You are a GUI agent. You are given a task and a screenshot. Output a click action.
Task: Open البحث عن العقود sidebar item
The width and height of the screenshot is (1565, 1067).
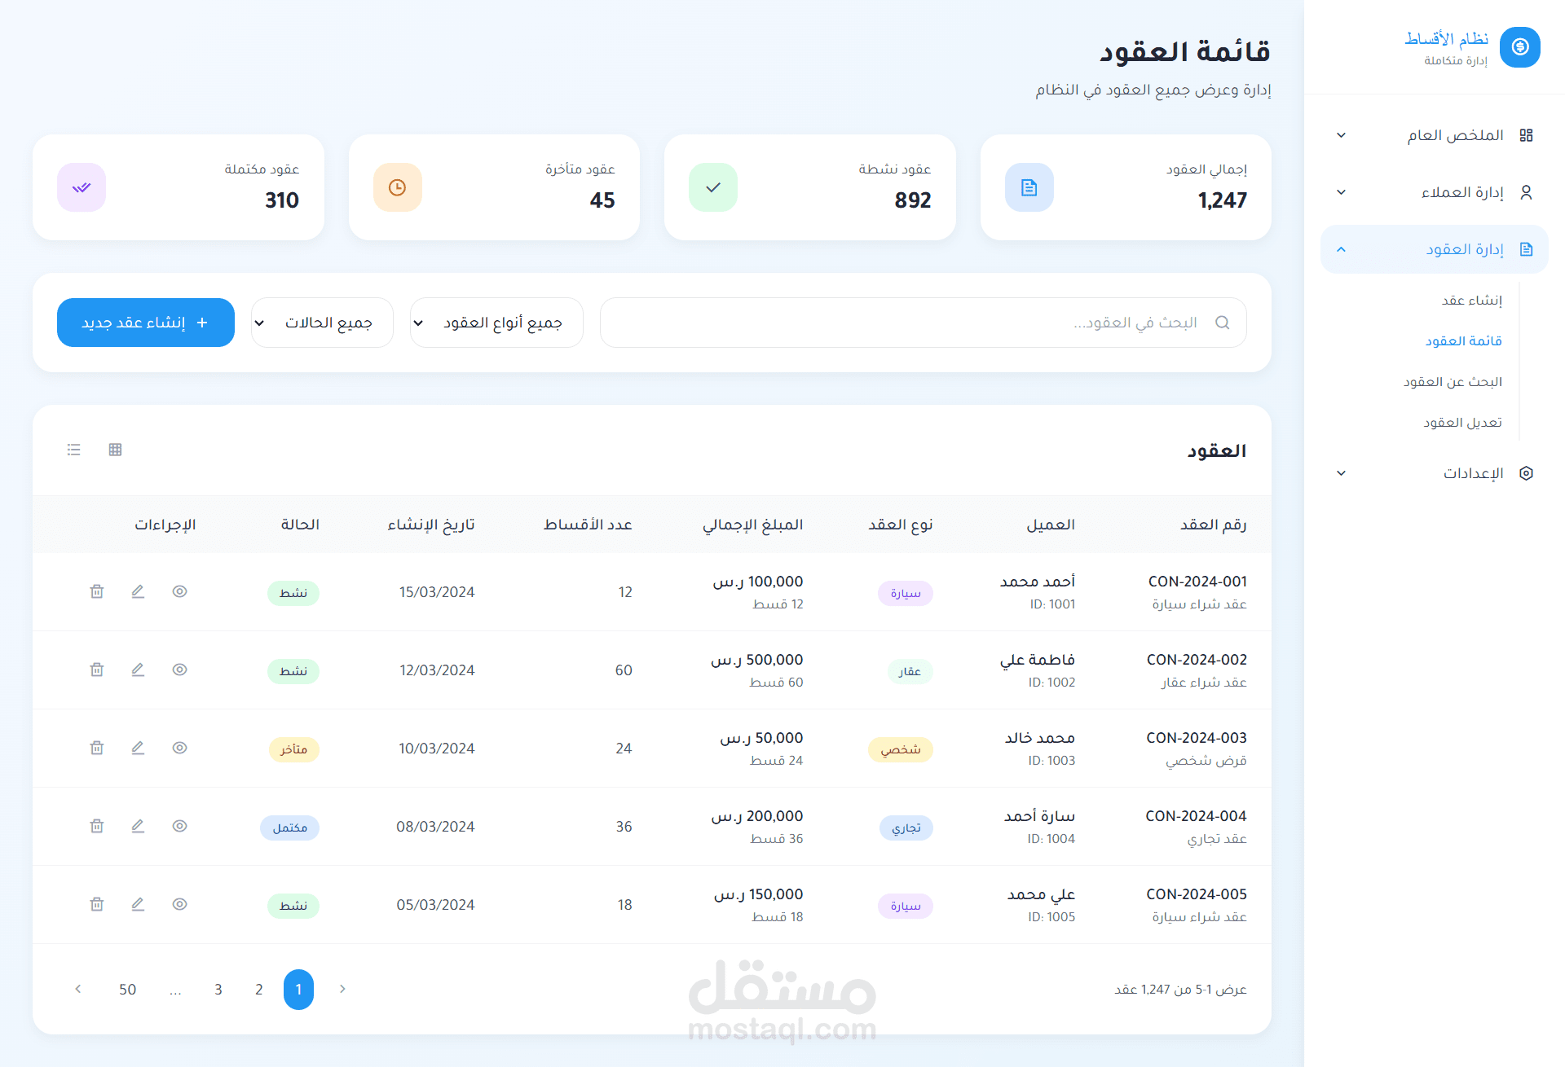click(1453, 382)
